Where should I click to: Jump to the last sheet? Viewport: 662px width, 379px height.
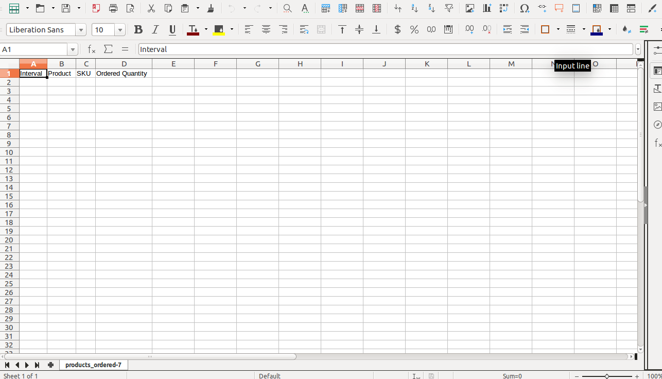pos(37,365)
